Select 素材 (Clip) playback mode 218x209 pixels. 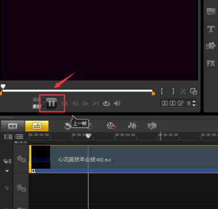coord(36,107)
